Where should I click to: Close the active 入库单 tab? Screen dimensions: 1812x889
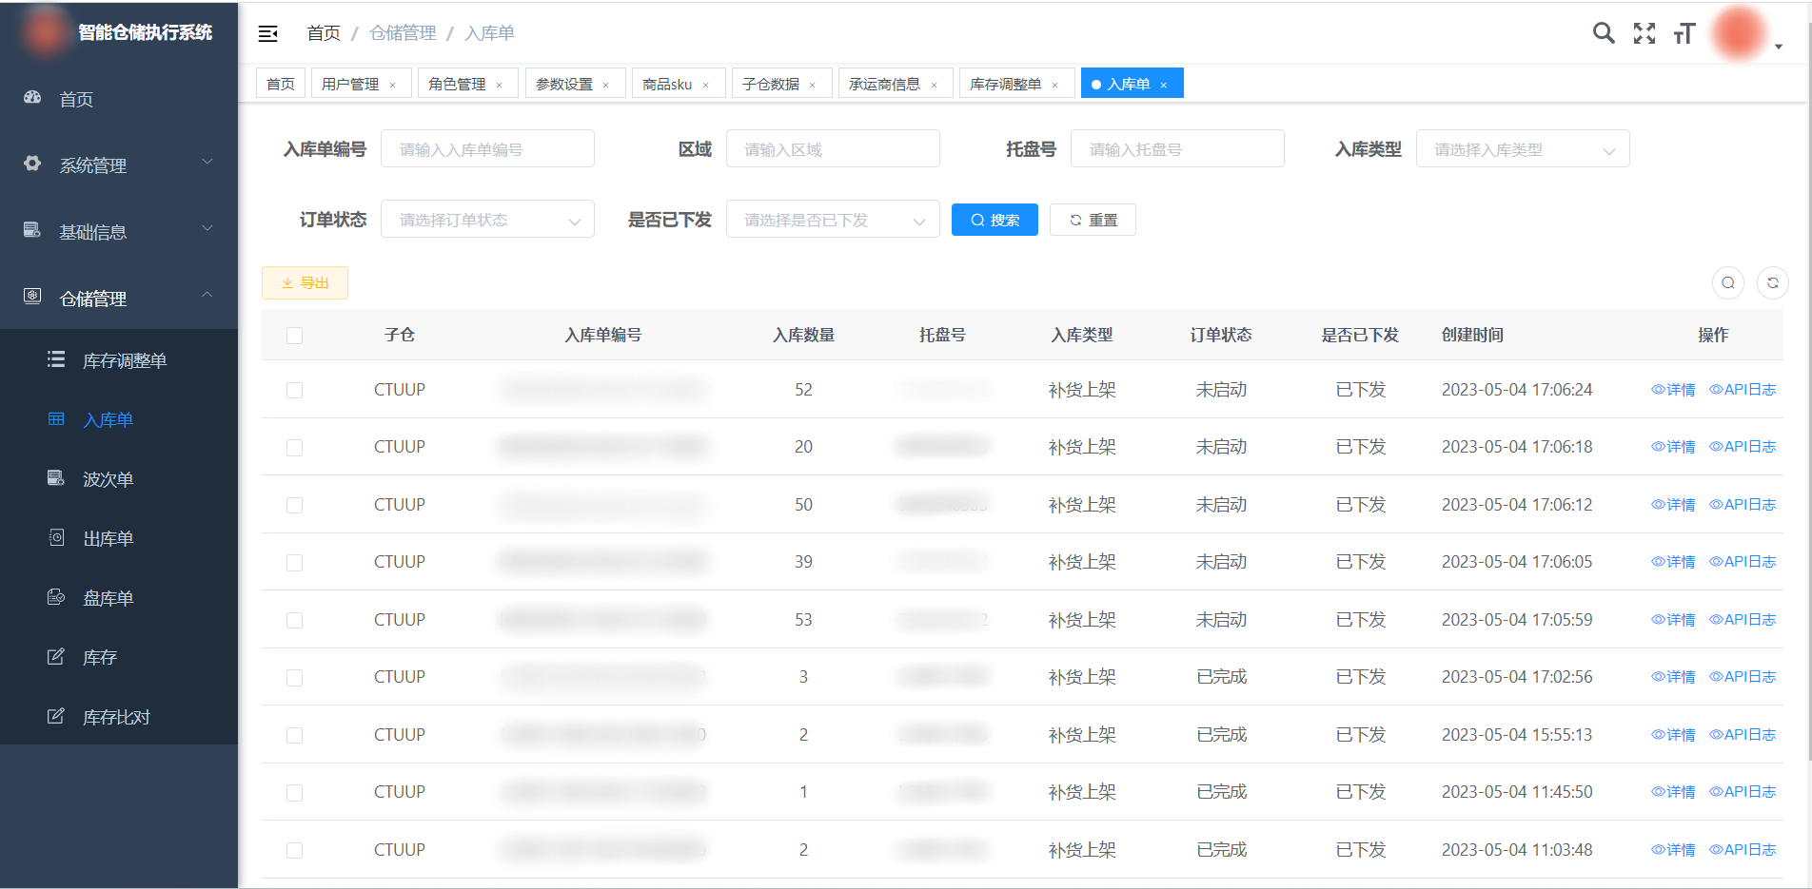point(1163,85)
